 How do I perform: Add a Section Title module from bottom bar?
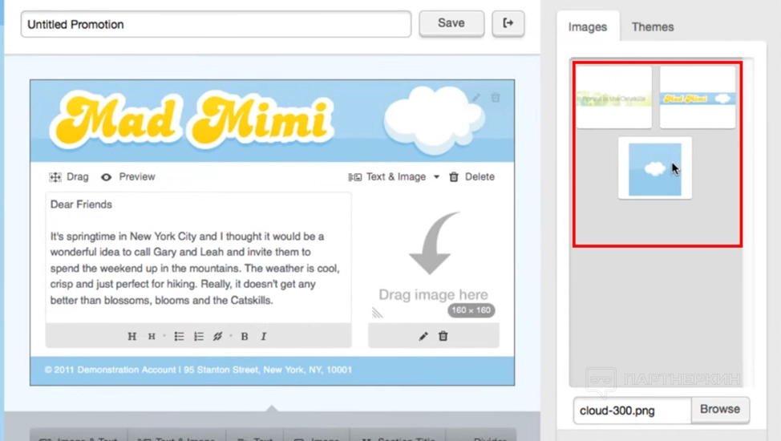pos(398,436)
